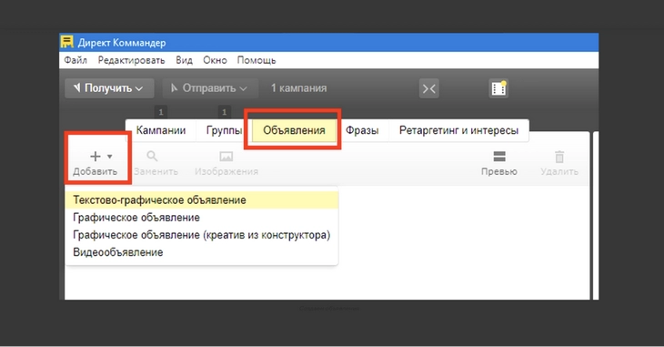Switch to the Фразы tab
This screenshot has width=664, height=347.
click(x=362, y=130)
